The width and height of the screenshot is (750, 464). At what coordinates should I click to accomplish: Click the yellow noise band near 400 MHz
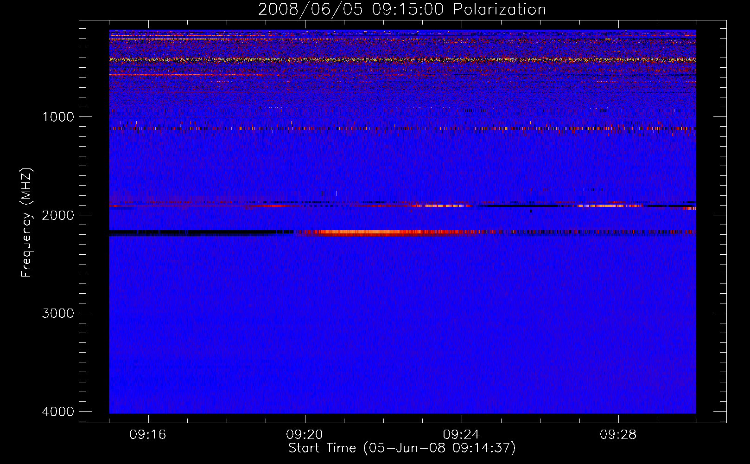tap(402, 59)
